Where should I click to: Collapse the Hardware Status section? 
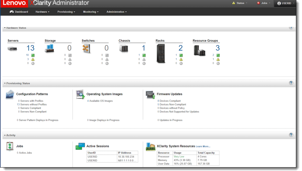[x=5, y=28]
